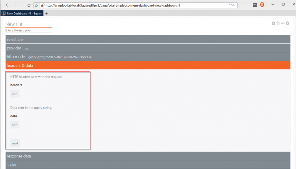Expand the provider section
The image size is (296, 169).
click(x=148, y=48)
